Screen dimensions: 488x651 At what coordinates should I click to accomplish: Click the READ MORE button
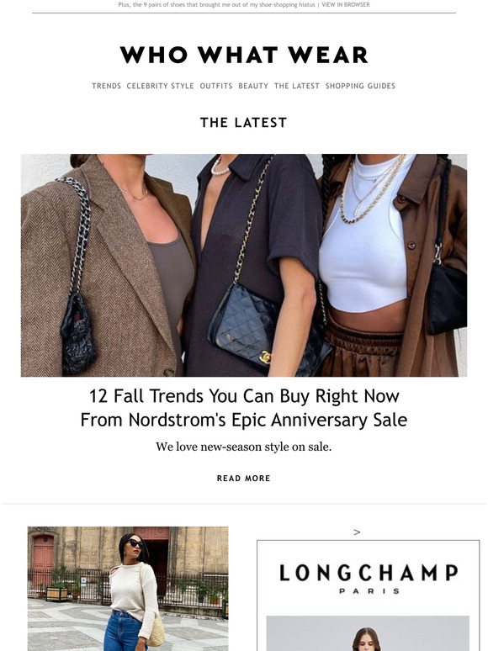coord(244,479)
